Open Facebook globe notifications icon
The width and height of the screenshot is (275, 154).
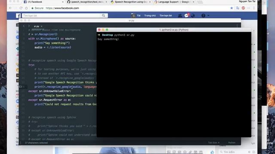click(193, 15)
